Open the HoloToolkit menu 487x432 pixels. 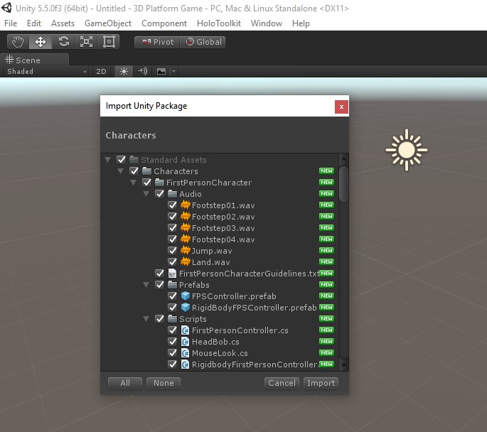point(219,23)
